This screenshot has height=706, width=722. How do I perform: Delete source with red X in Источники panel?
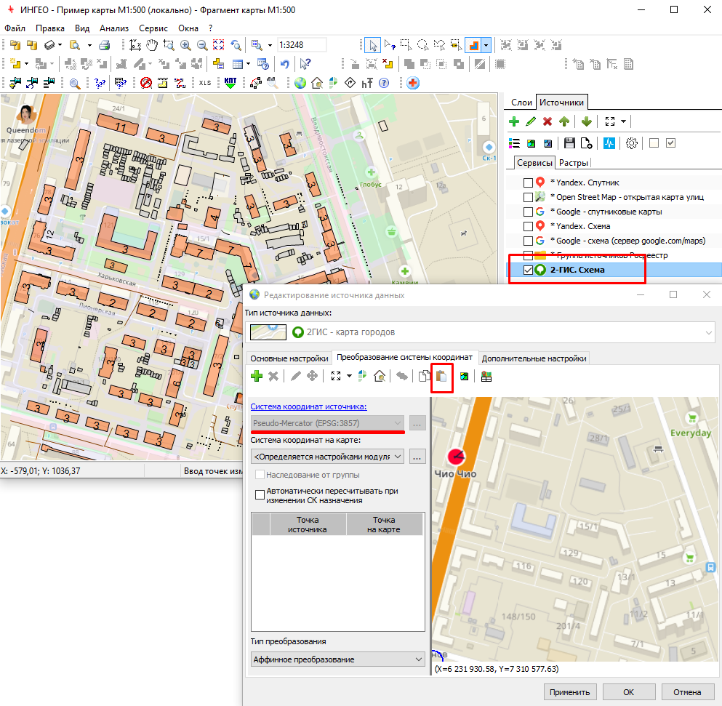point(547,121)
